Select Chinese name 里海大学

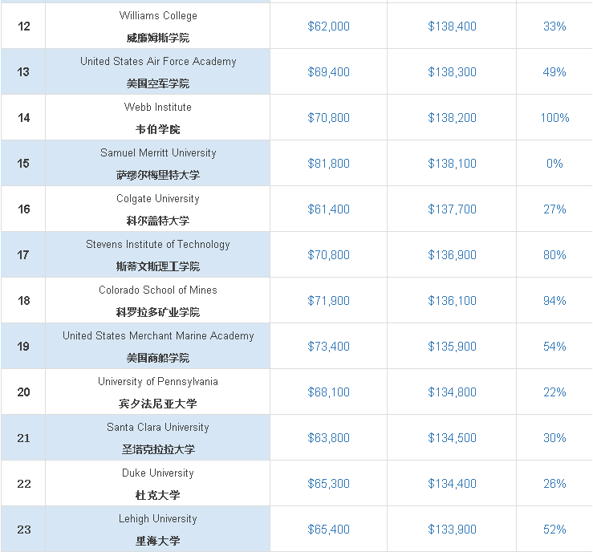158,541
